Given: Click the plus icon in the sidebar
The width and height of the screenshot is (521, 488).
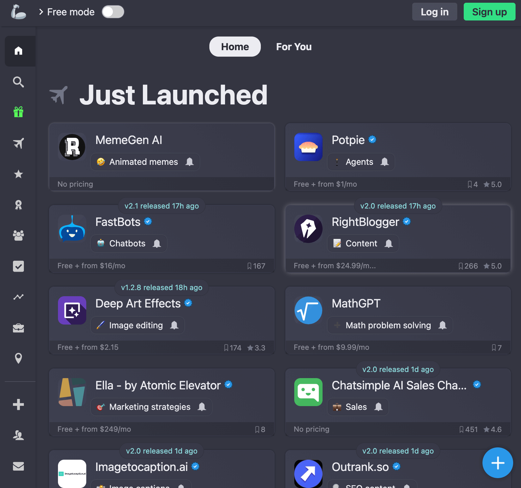Looking at the screenshot, I should (x=18, y=405).
